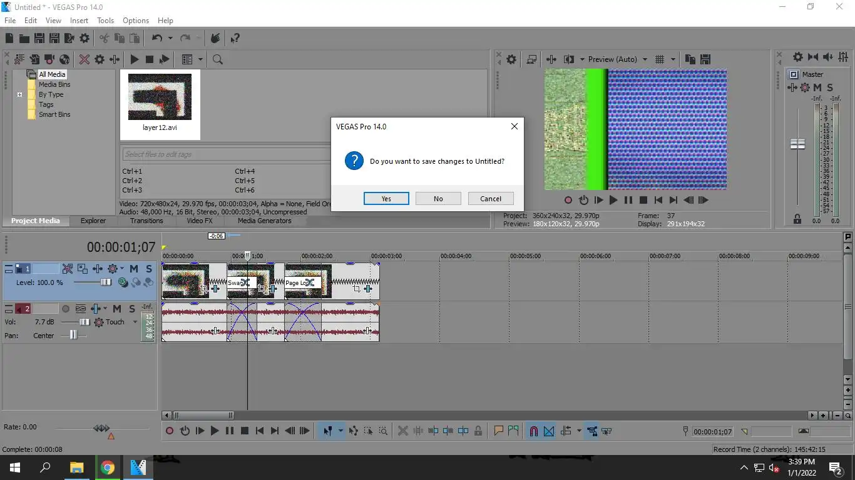Toggle Arm for Record on audio track 2
Viewport: 855px width, 480px height.
[66, 309]
